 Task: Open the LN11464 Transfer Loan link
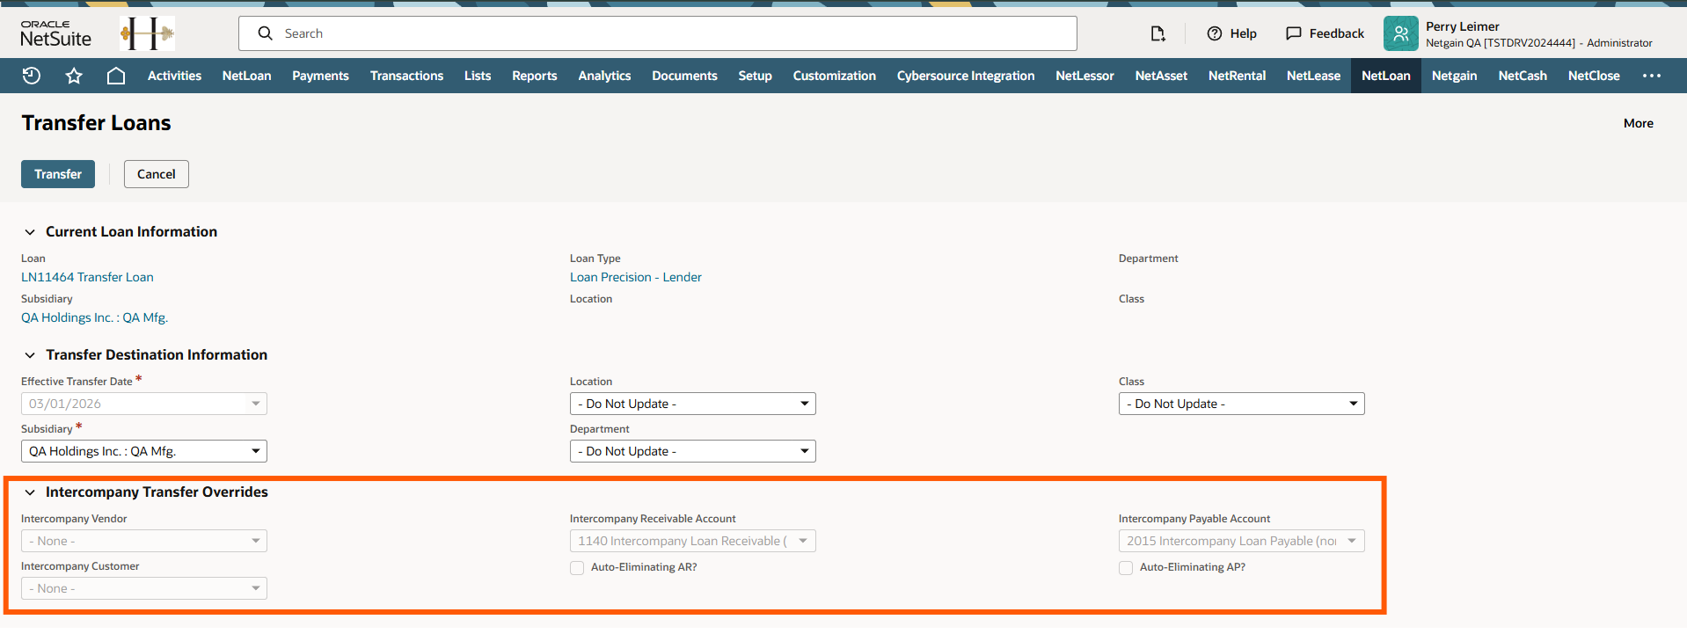pyautogui.click(x=87, y=277)
